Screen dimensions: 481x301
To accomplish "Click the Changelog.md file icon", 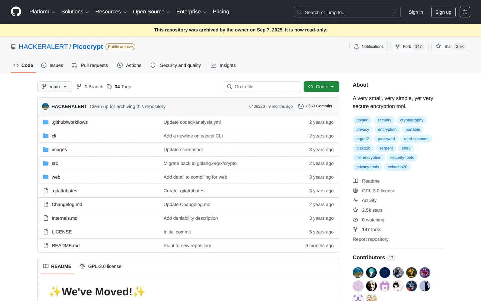I will (46, 204).
